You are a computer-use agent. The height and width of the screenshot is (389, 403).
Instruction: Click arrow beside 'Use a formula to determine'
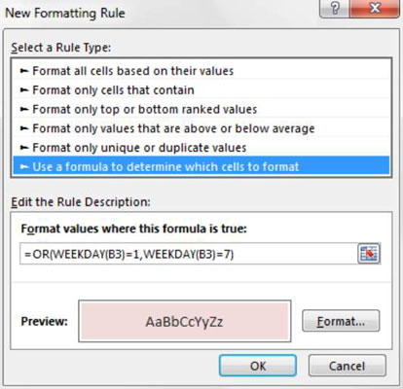pos(24,166)
